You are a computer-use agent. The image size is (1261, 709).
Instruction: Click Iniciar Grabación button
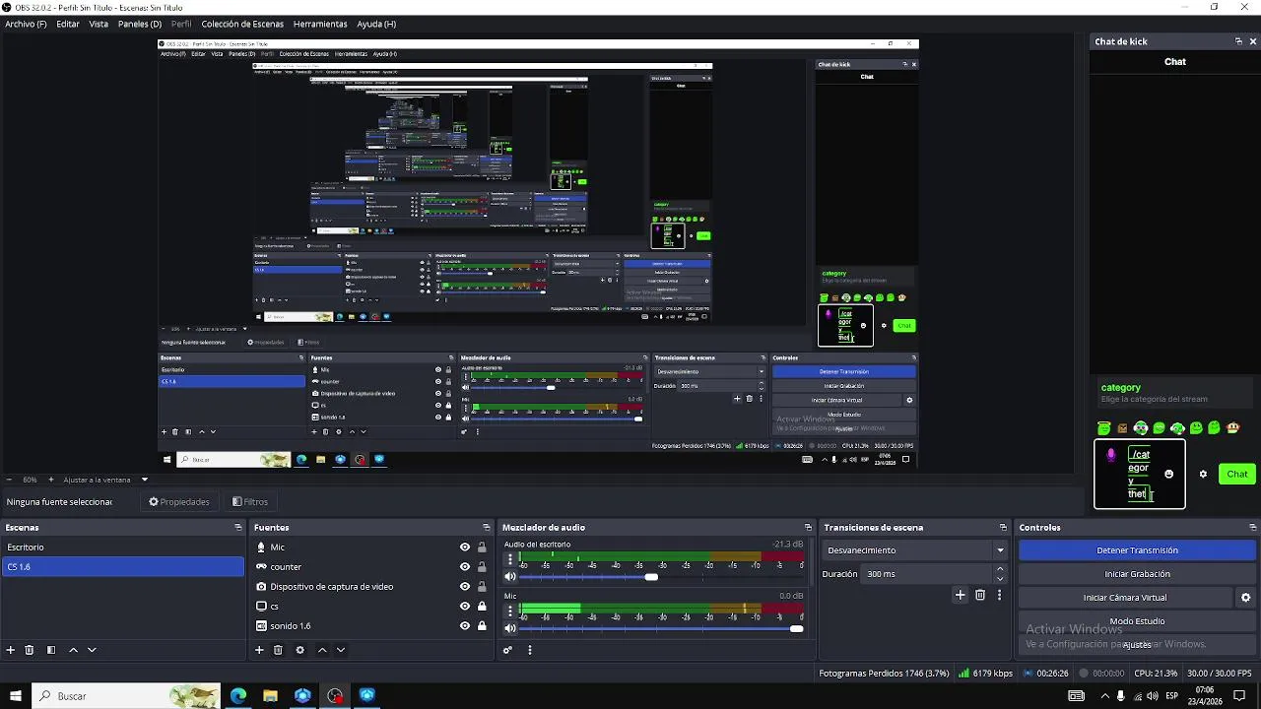point(1137,574)
